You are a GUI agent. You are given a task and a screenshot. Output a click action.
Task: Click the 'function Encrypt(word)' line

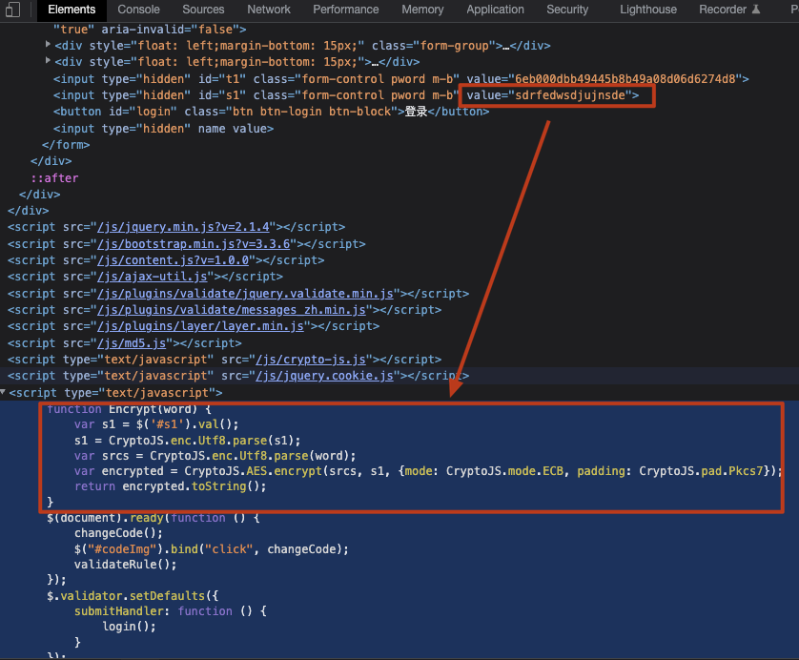pos(129,409)
